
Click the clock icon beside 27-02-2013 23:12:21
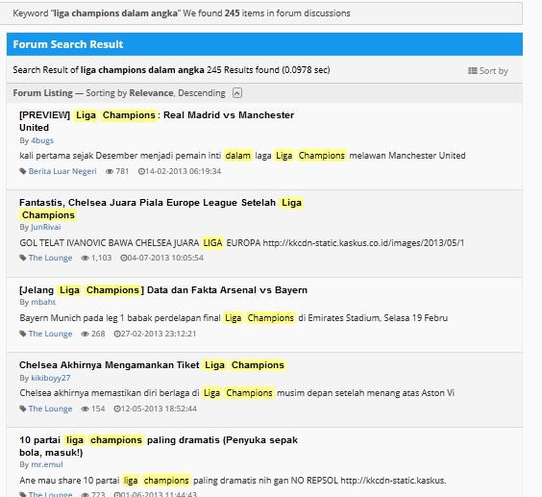click(x=117, y=334)
